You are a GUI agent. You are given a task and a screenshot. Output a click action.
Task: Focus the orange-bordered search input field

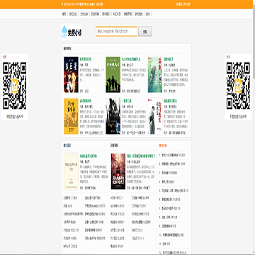click(116, 31)
